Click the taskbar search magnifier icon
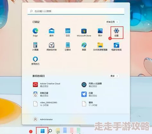Image resolution: width=152 pixels, height=134 pixels. 50,131
